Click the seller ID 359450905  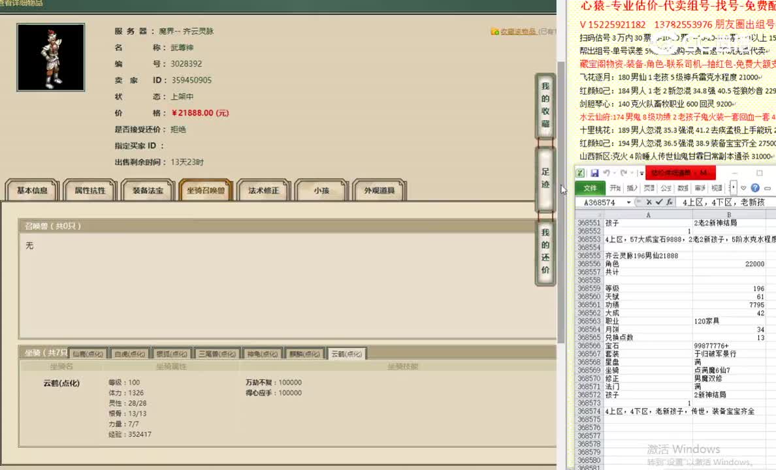pos(191,80)
